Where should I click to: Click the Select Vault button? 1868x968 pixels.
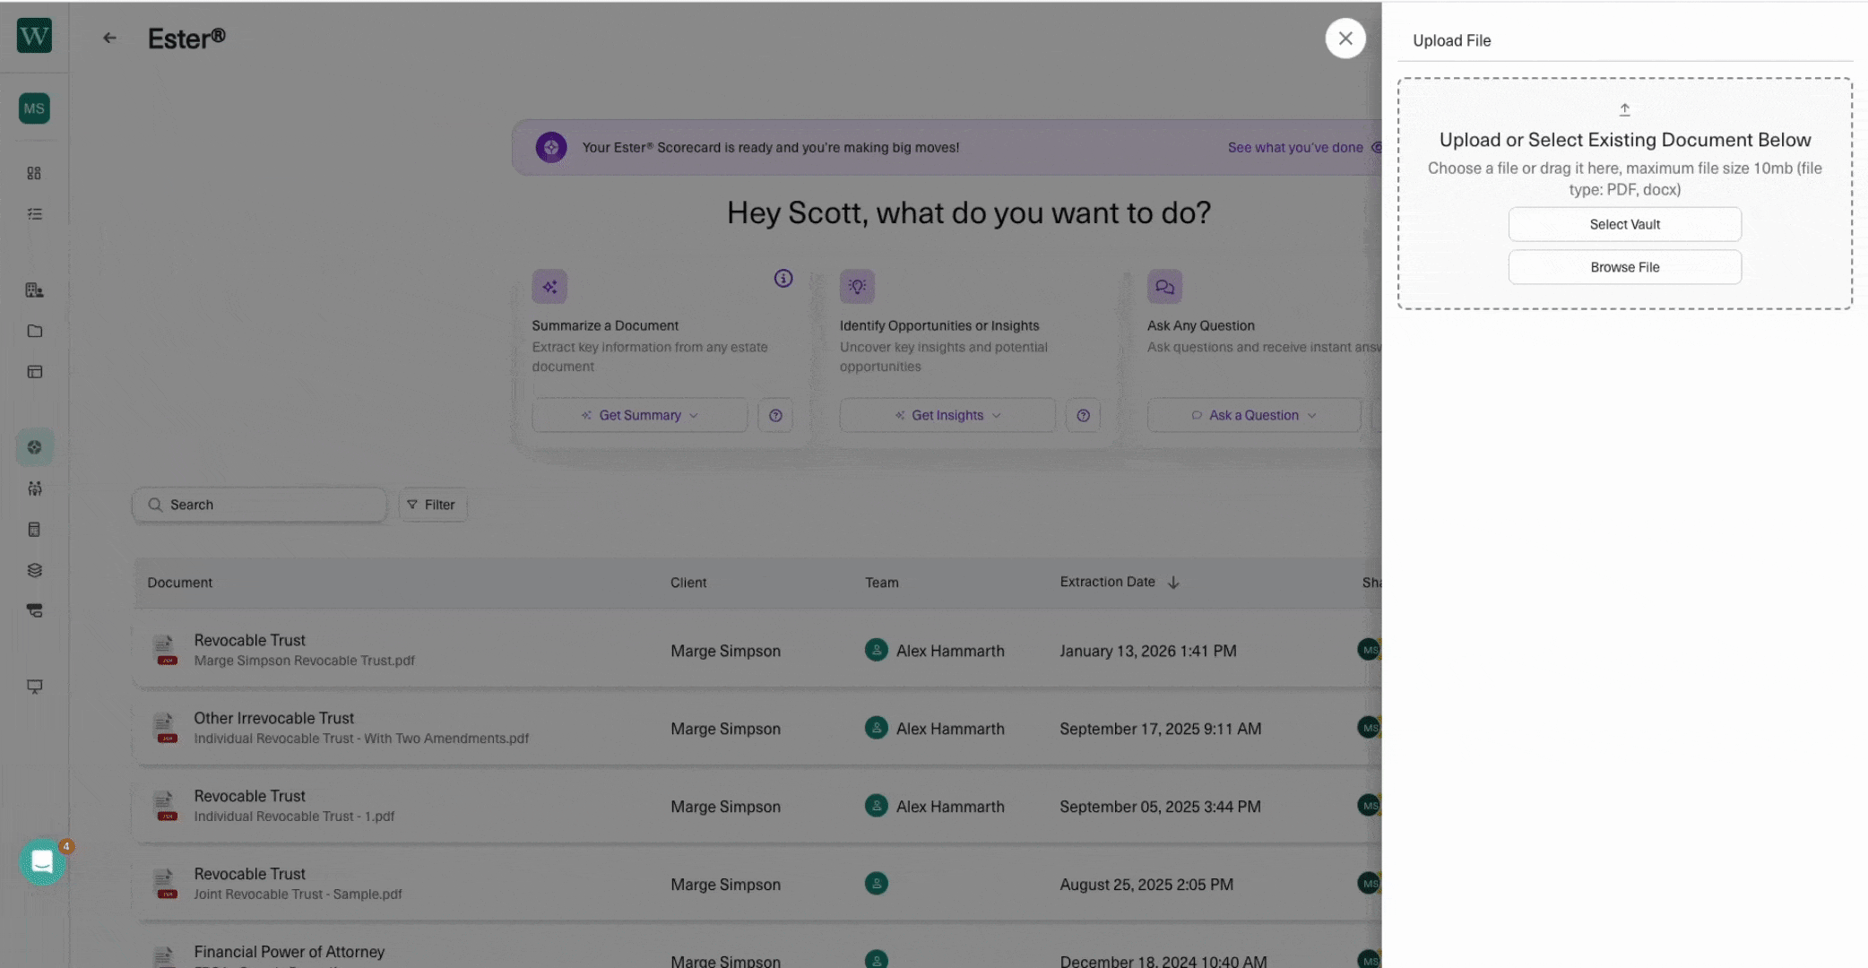[x=1624, y=225]
